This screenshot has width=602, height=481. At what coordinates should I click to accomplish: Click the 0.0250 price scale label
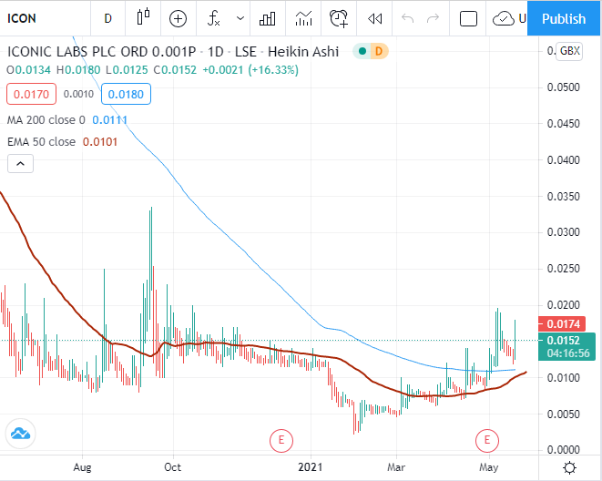click(x=563, y=269)
